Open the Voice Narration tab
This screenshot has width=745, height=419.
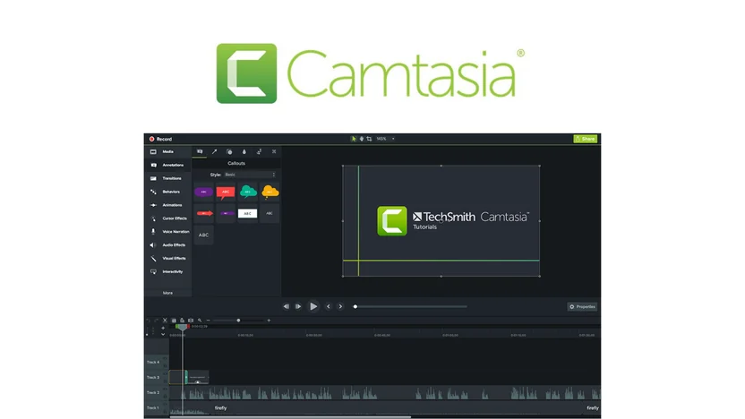pos(167,231)
